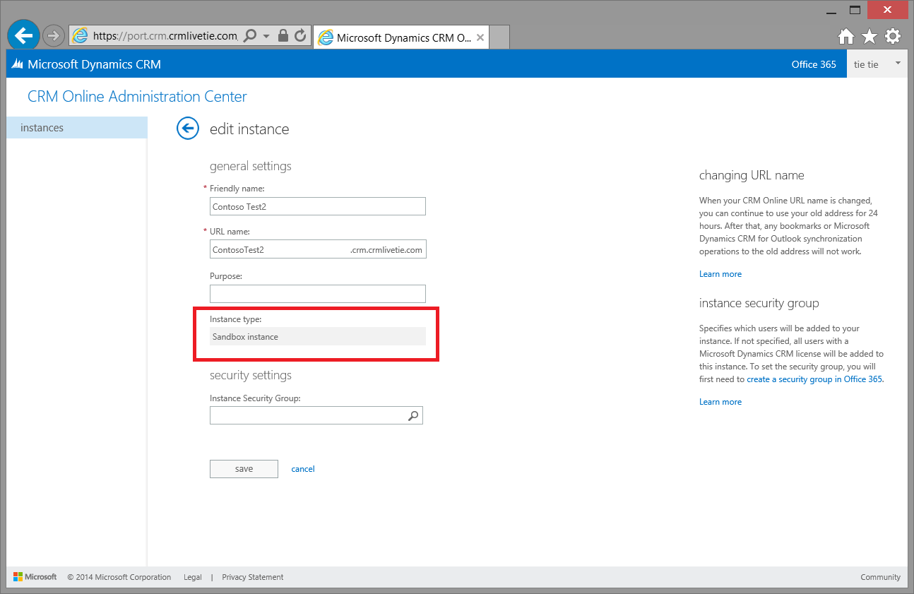
Task: Open browser settings gear icon
Action: 893,36
